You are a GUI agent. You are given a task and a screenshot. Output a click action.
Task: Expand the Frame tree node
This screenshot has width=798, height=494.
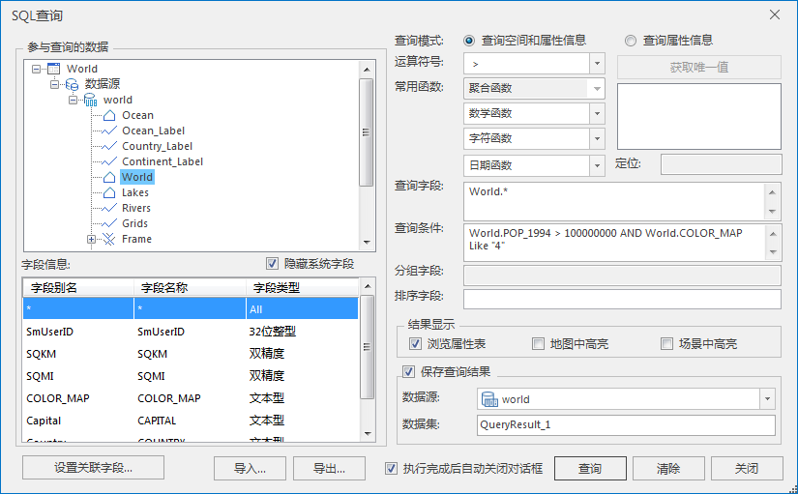click(x=92, y=239)
